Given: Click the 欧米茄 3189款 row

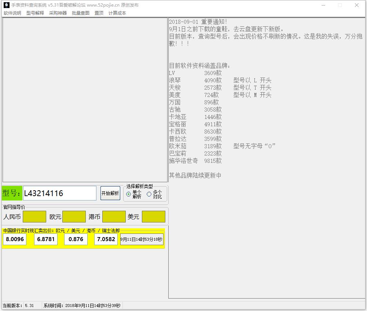Looking at the screenshot, I should [222, 146].
